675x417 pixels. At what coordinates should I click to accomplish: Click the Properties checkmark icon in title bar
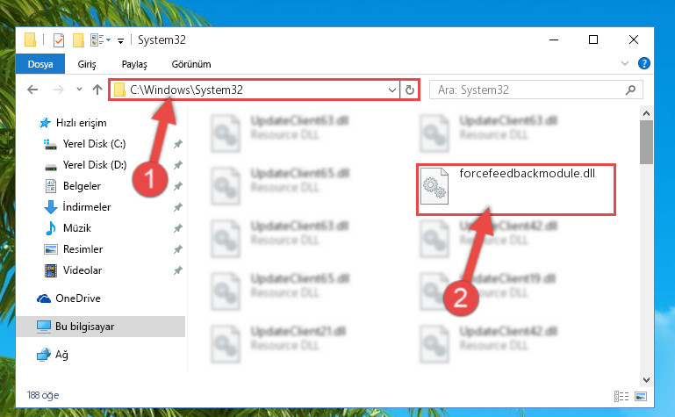pyautogui.click(x=59, y=40)
